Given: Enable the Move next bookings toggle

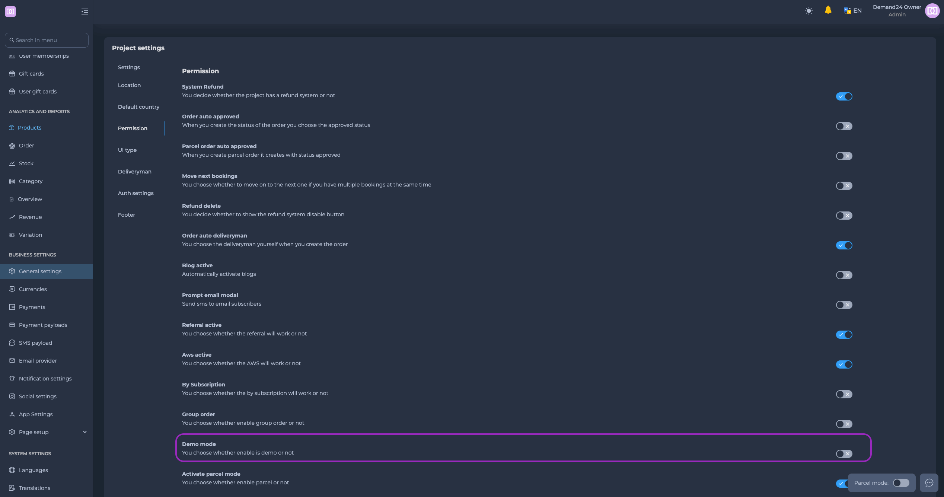Looking at the screenshot, I should pyautogui.click(x=844, y=186).
